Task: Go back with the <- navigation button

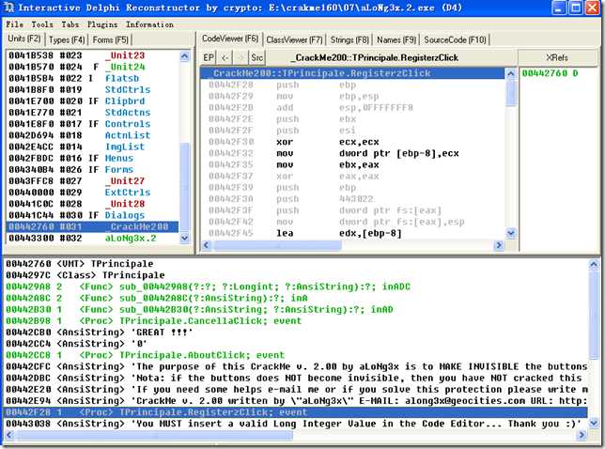Action: (x=225, y=57)
